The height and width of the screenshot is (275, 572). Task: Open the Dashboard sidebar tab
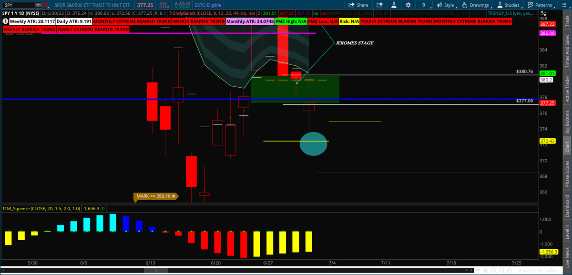click(x=567, y=205)
